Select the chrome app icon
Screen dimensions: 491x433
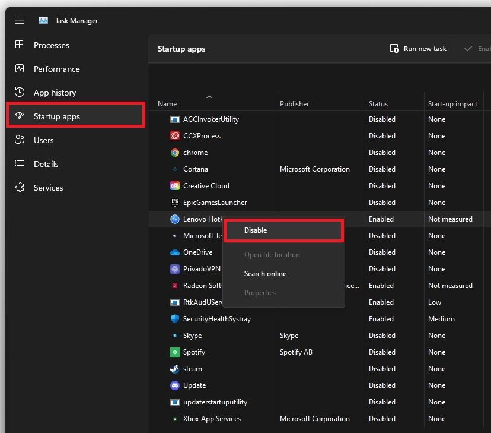tap(175, 153)
